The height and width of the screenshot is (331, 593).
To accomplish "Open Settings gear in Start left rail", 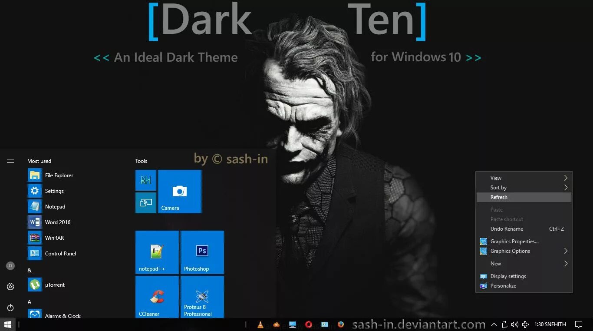I will pos(10,287).
